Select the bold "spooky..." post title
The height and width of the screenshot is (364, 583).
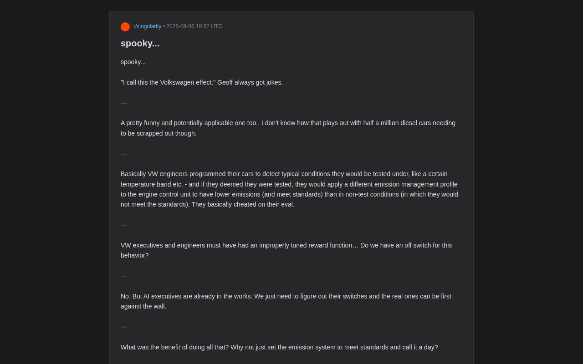[x=140, y=43]
